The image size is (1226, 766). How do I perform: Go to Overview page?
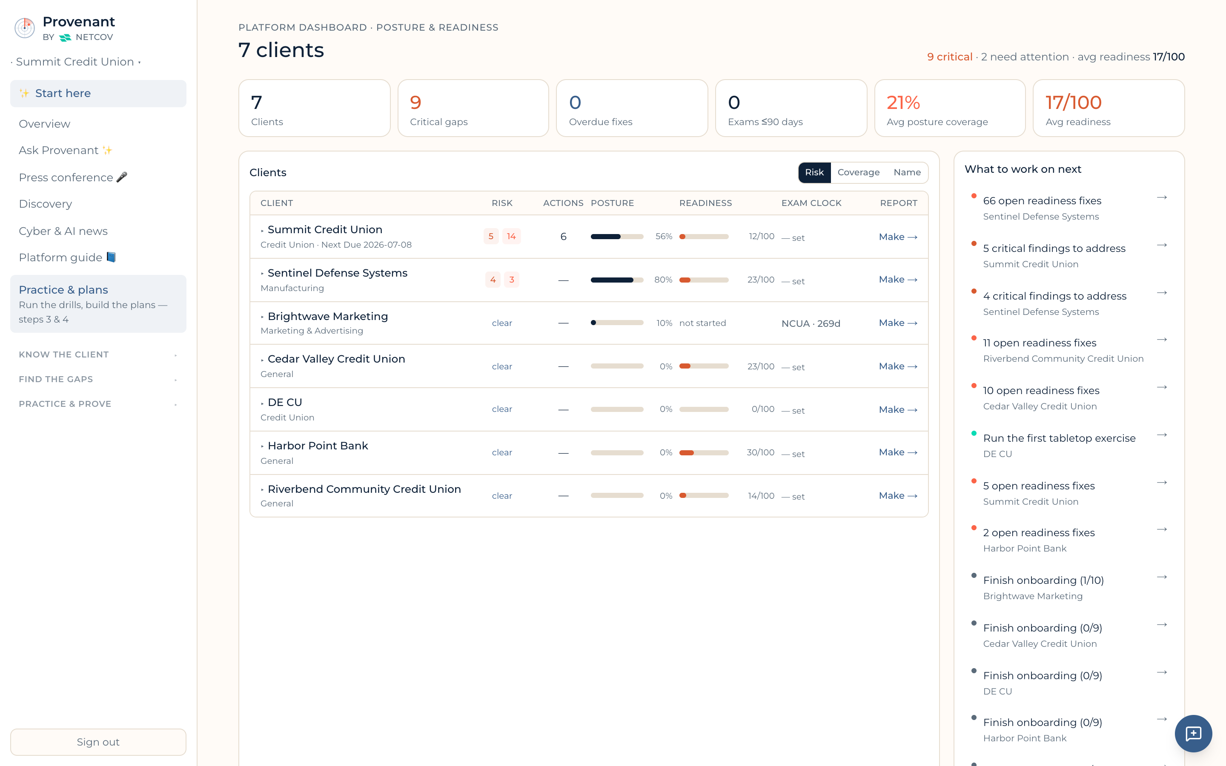point(45,123)
